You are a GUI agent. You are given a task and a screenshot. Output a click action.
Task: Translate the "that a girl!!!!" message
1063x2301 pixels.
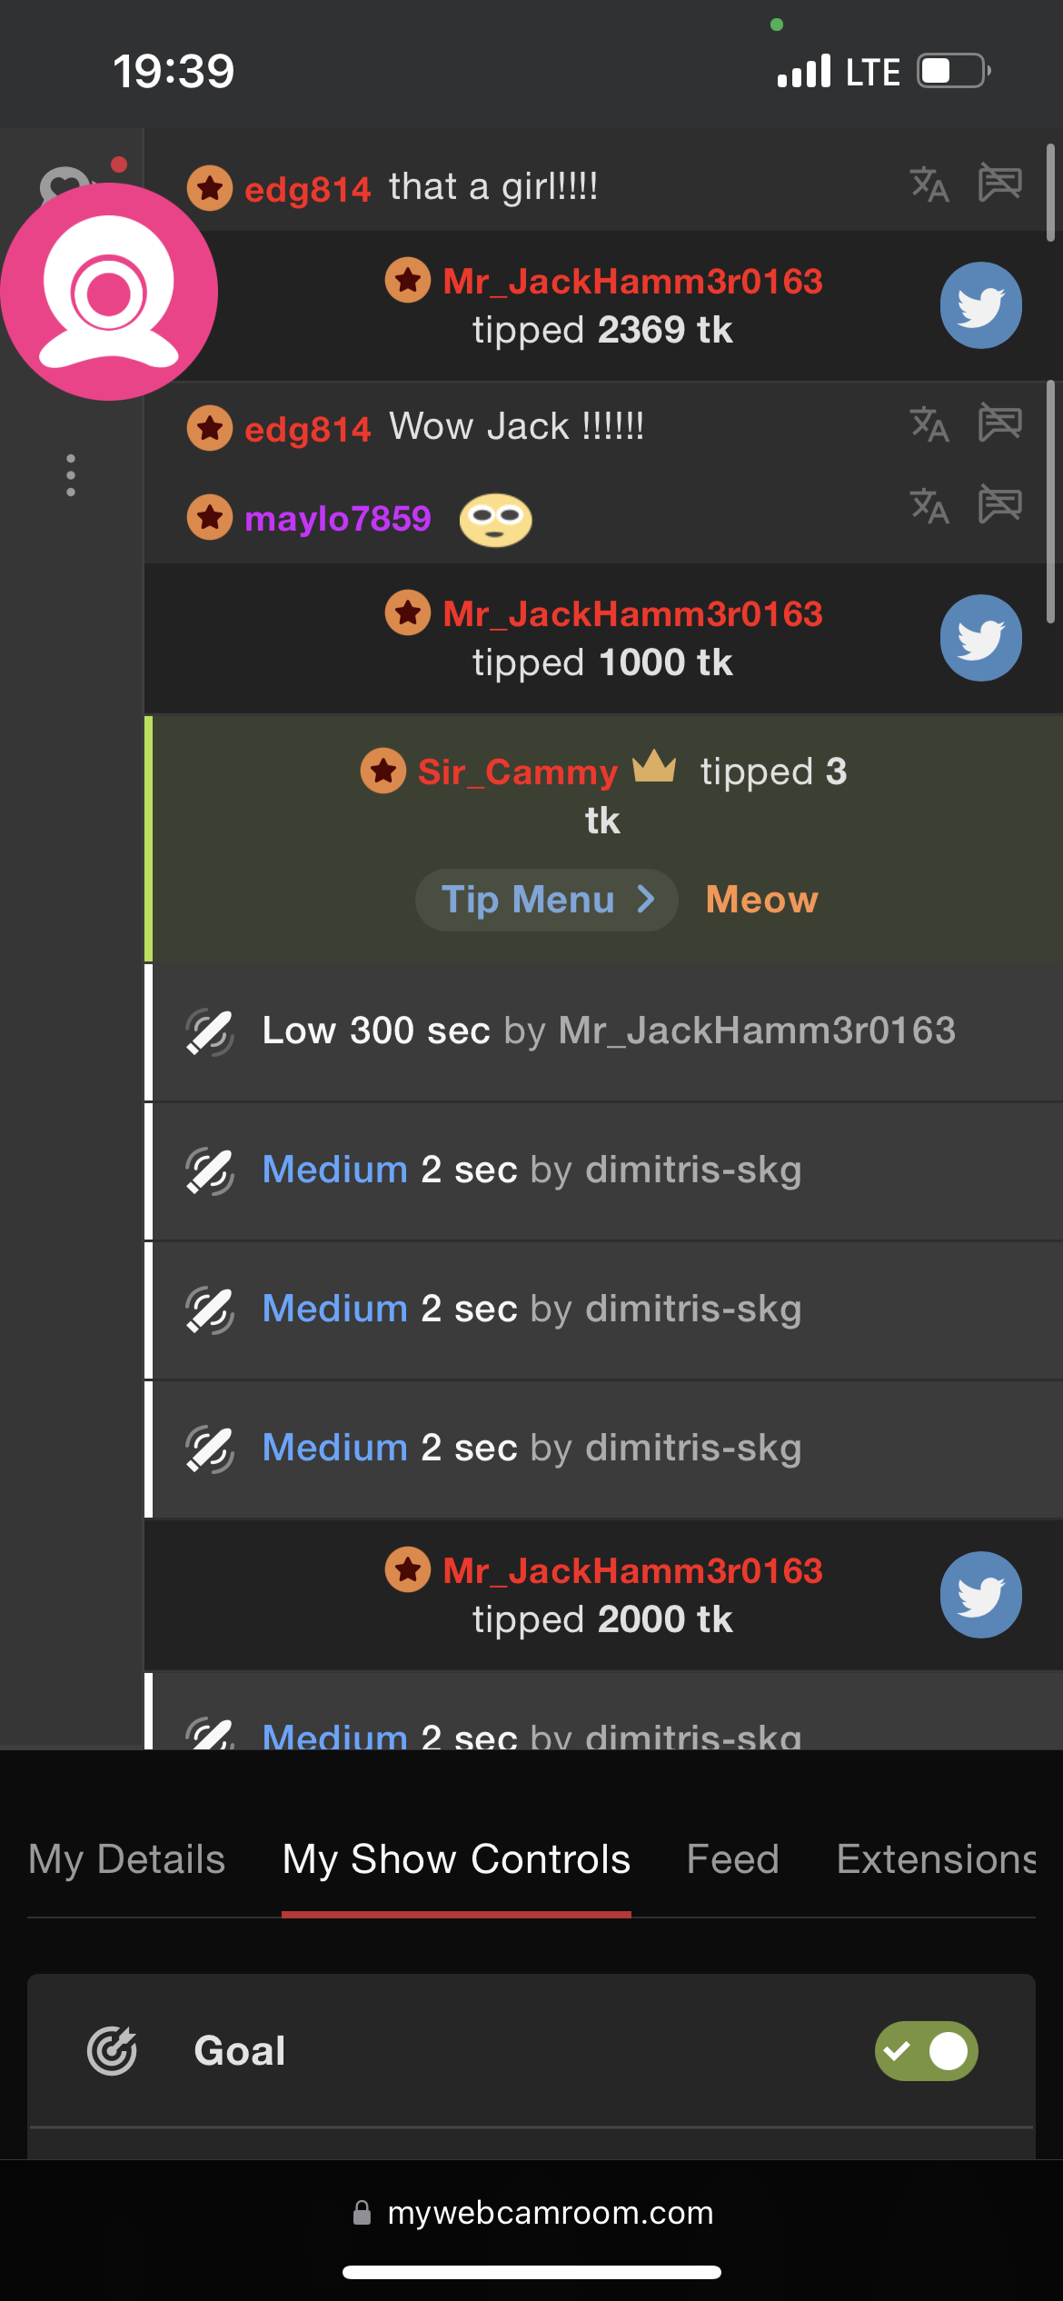[x=929, y=184]
